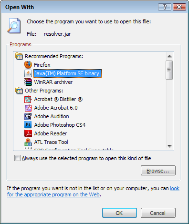Collapse the Other Programs group

tap(19, 91)
